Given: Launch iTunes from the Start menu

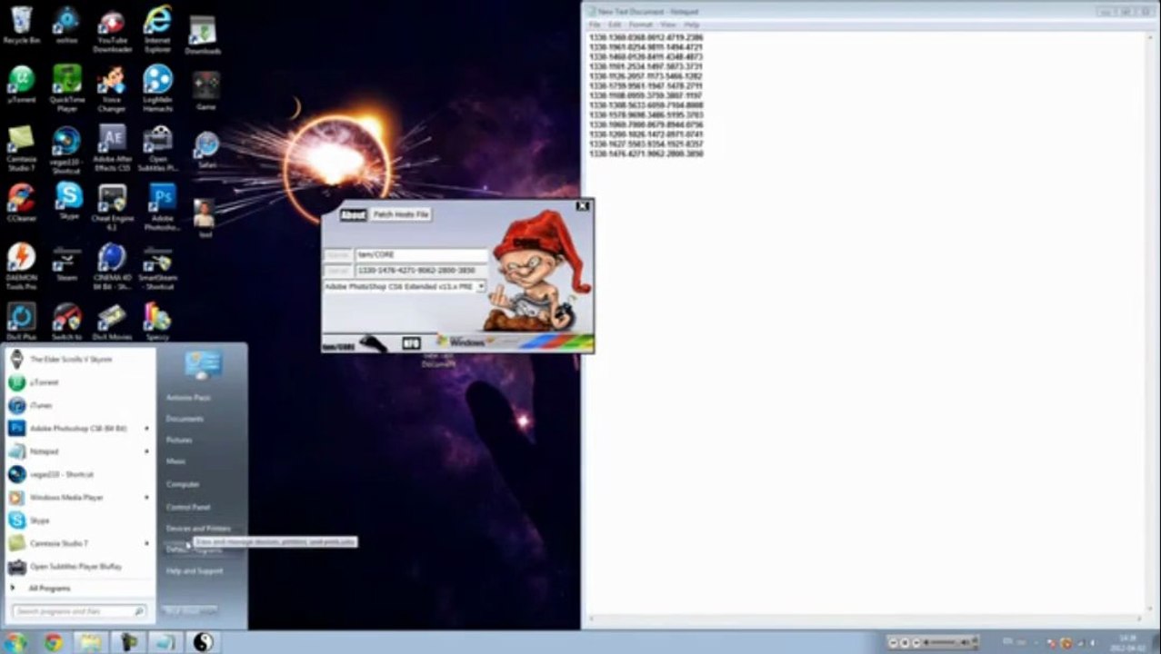Looking at the screenshot, I should click(80, 405).
